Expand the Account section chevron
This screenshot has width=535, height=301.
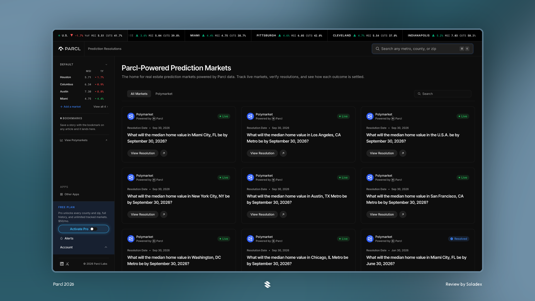point(106,247)
